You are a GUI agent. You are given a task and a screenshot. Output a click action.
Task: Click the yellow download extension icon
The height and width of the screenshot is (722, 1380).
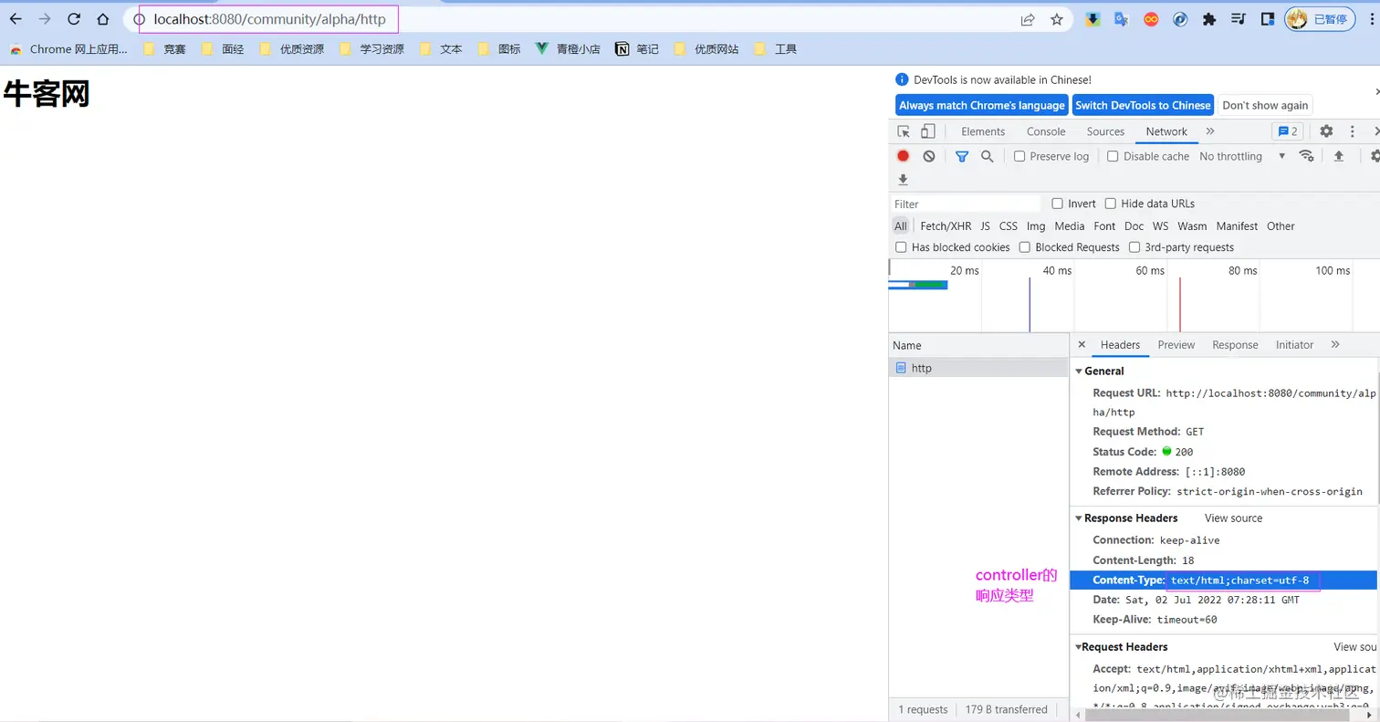[1092, 19]
